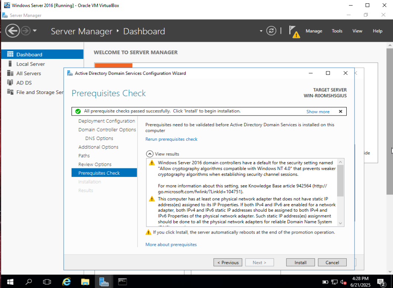Click File and Storage Services icon
The width and height of the screenshot is (393, 288).
(x=10, y=92)
